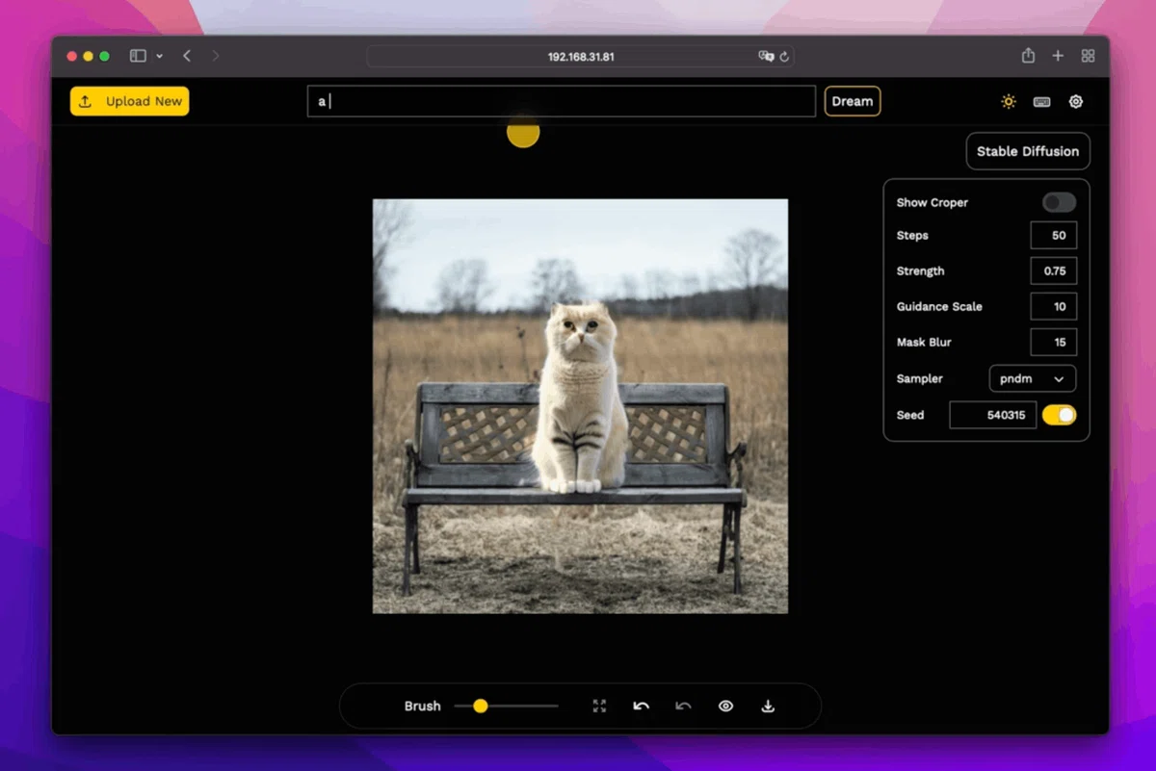Toggle the Seed fixed switch off
Viewport: 1156px width, 771px height.
tap(1060, 415)
